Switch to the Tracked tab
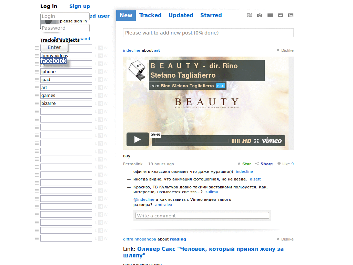 (150, 15)
